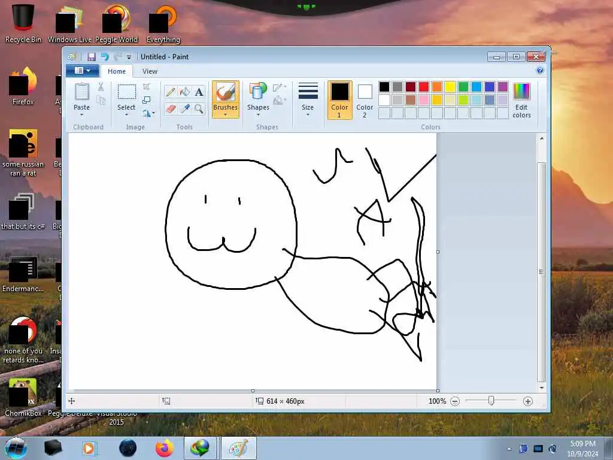Click zoom out minus button
This screenshot has width=613, height=460.
455,401
